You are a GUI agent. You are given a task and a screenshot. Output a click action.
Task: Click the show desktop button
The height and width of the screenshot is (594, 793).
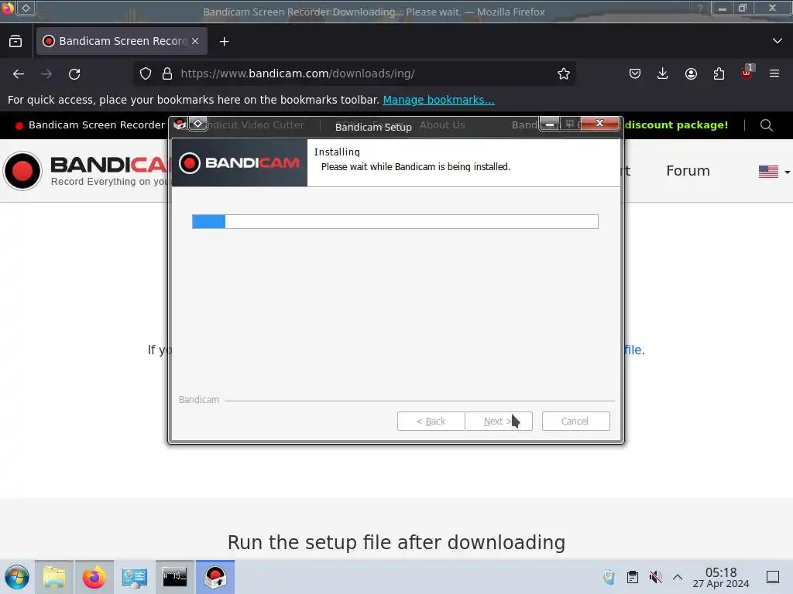pyautogui.click(x=773, y=577)
